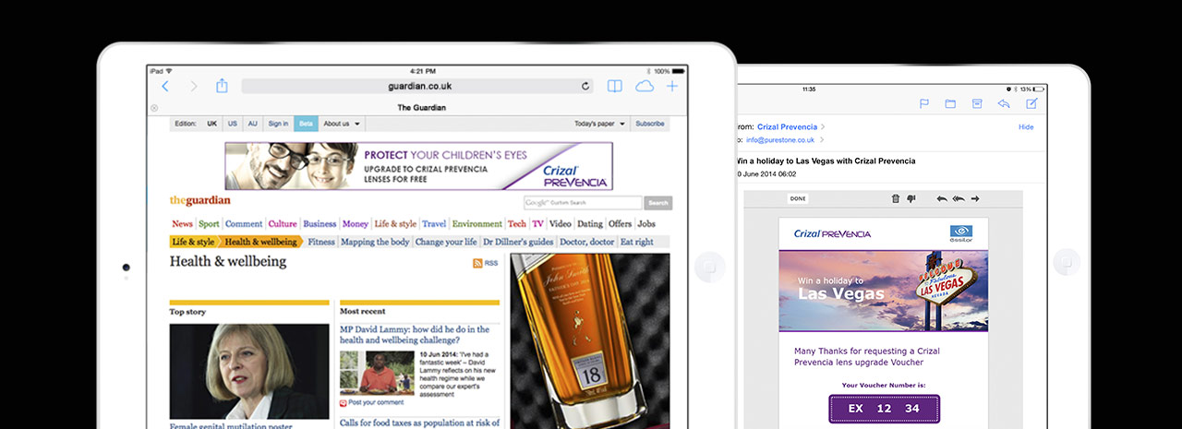Tap the Mail reply arrow in top toolbar
The height and width of the screenshot is (429, 1182).
(1004, 103)
